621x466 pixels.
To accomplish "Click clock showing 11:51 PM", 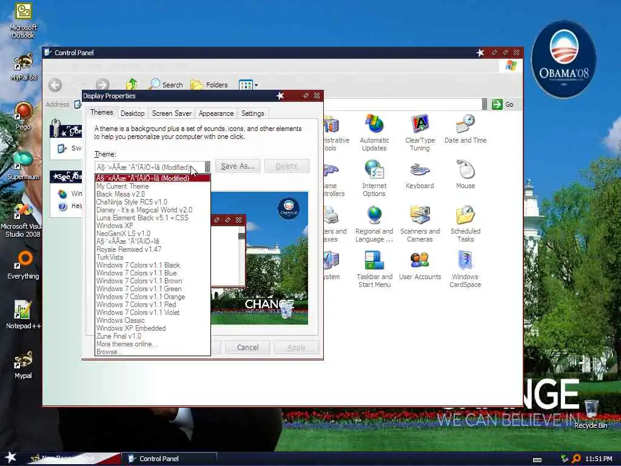I will point(599,459).
